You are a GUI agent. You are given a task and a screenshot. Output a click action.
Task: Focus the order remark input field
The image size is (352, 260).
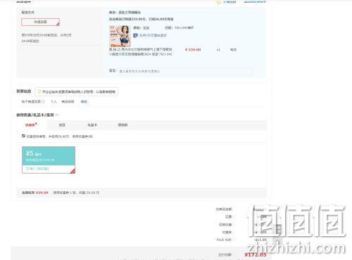185,71
